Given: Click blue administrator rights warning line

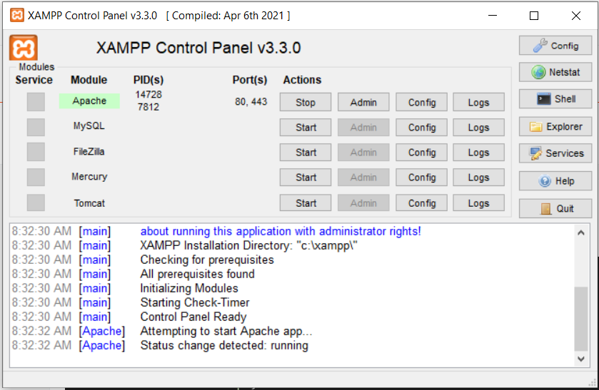Looking at the screenshot, I should (281, 231).
